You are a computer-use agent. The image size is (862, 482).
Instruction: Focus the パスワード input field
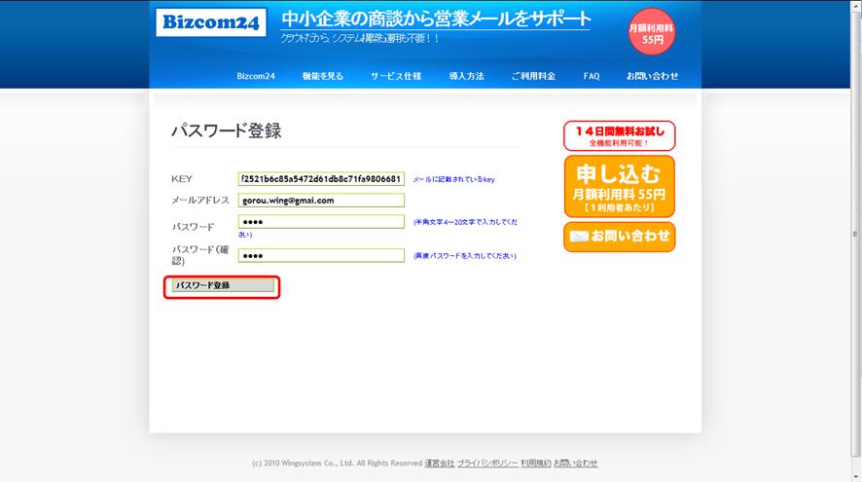click(321, 222)
